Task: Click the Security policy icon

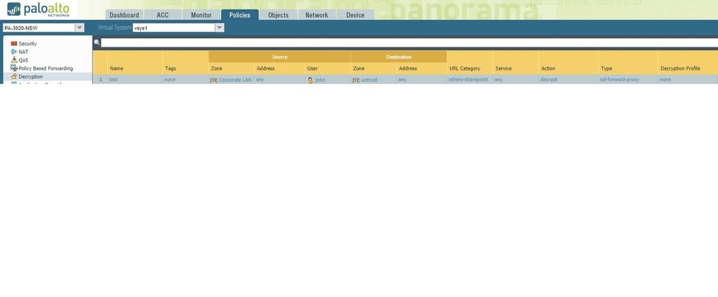Action: coord(14,44)
